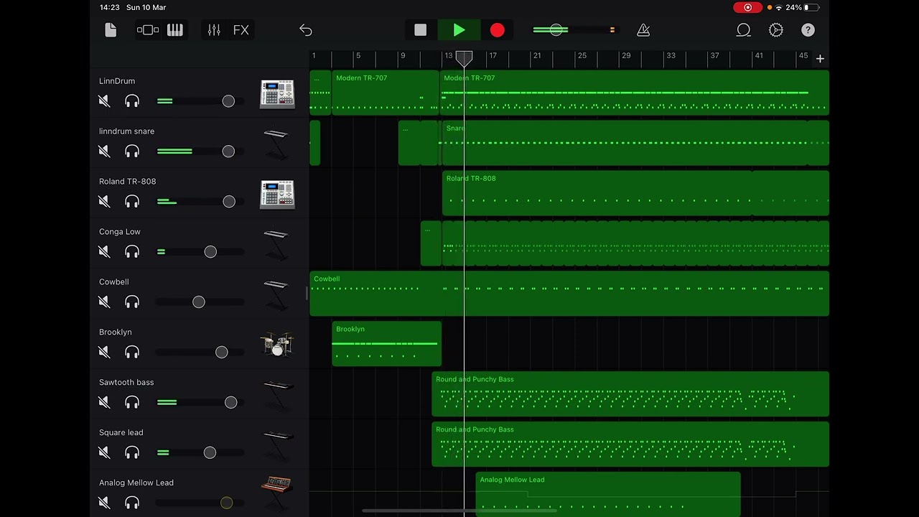919x517 pixels.
Task: Mute the Brooklyn track
Action: coord(105,353)
